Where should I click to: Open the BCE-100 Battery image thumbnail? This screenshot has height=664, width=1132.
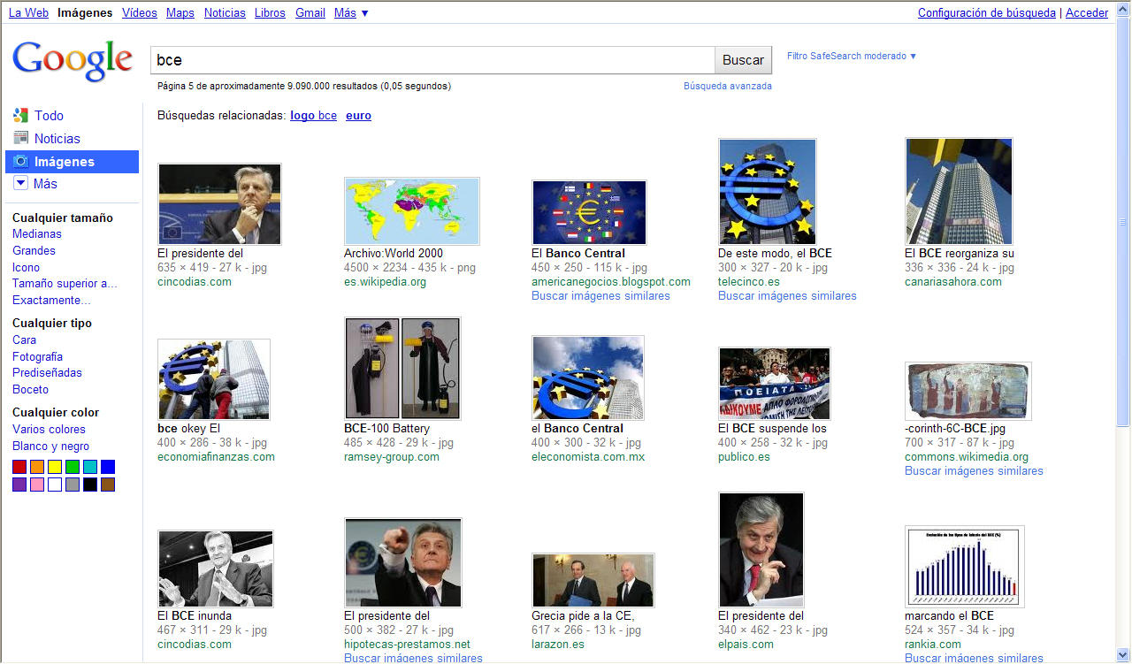(x=402, y=369)
